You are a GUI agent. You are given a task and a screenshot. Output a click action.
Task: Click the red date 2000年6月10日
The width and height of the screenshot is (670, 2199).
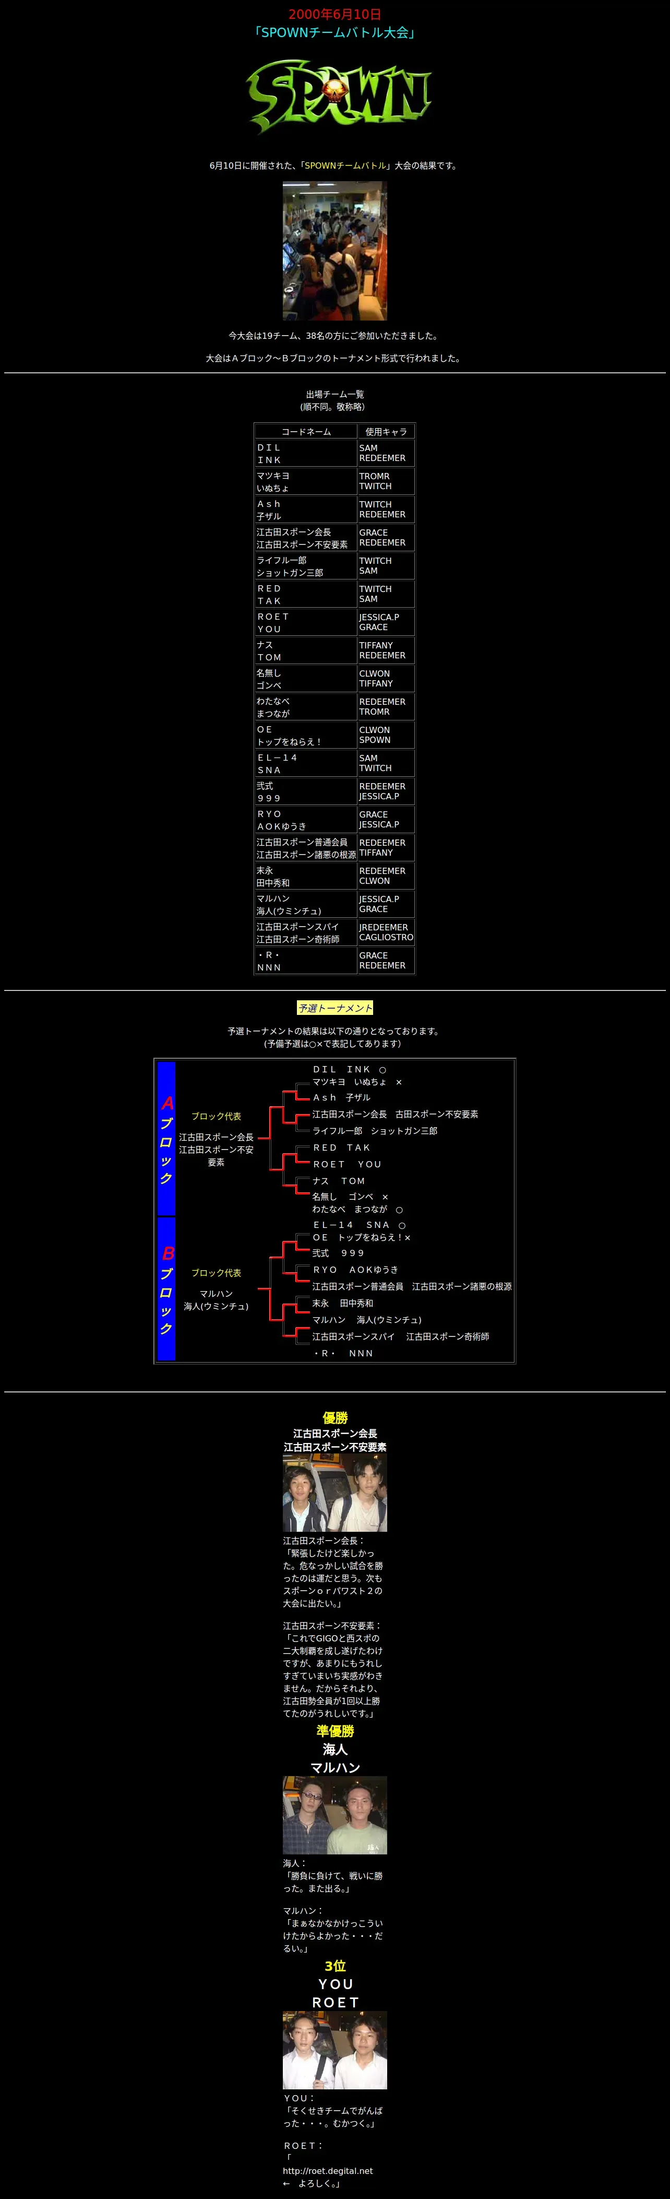point(334,14)
